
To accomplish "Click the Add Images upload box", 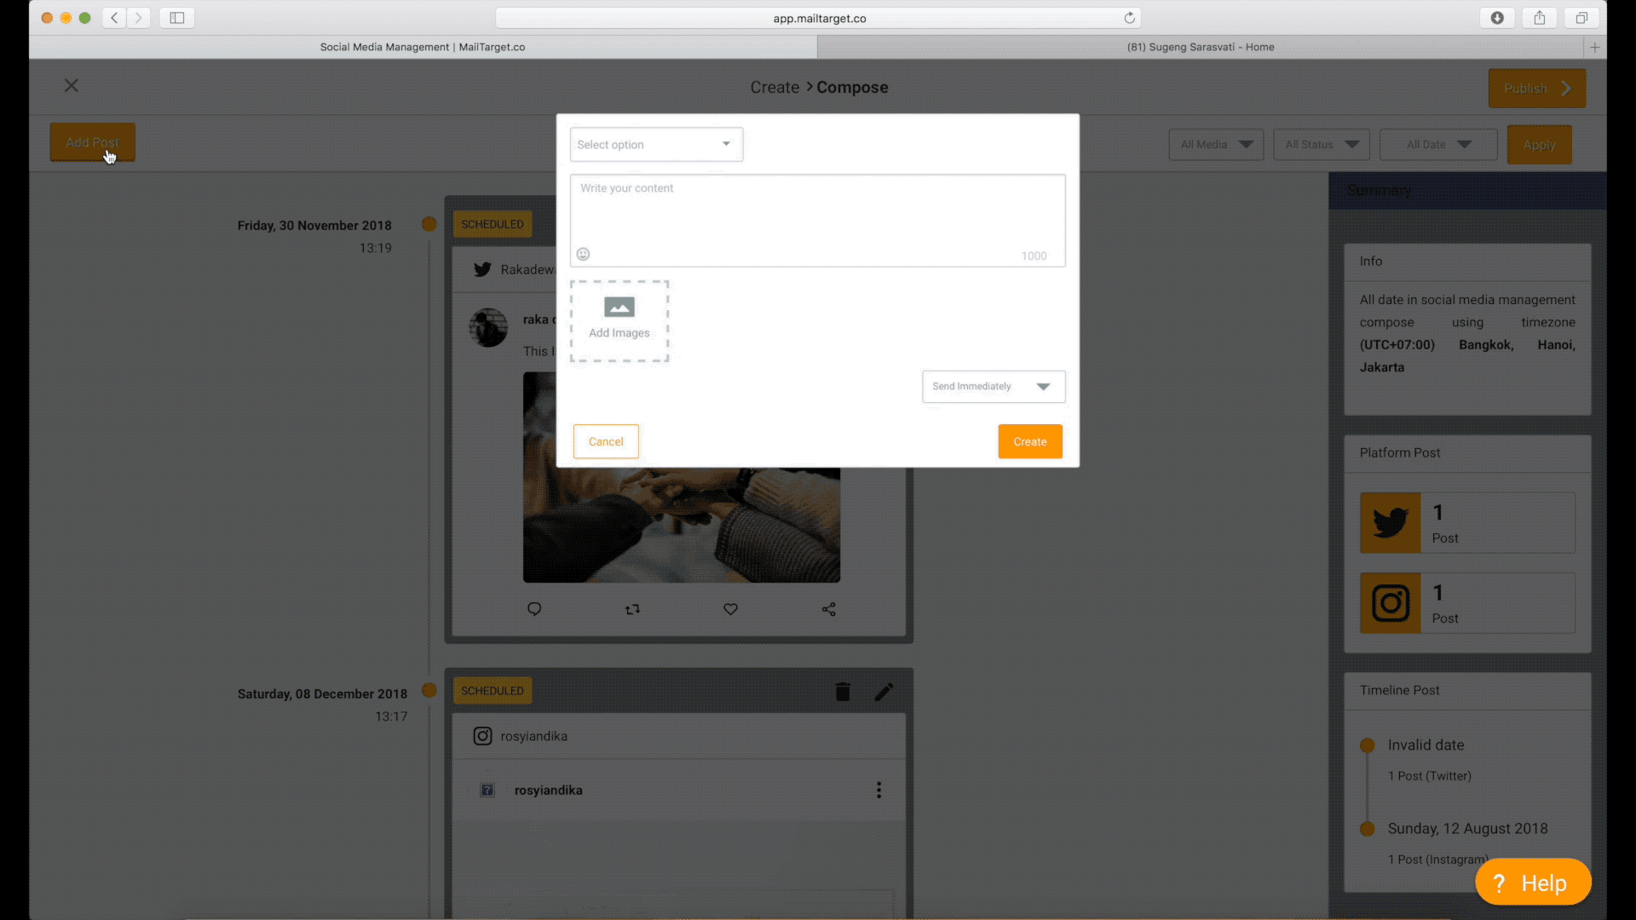I will click(619, 320).
